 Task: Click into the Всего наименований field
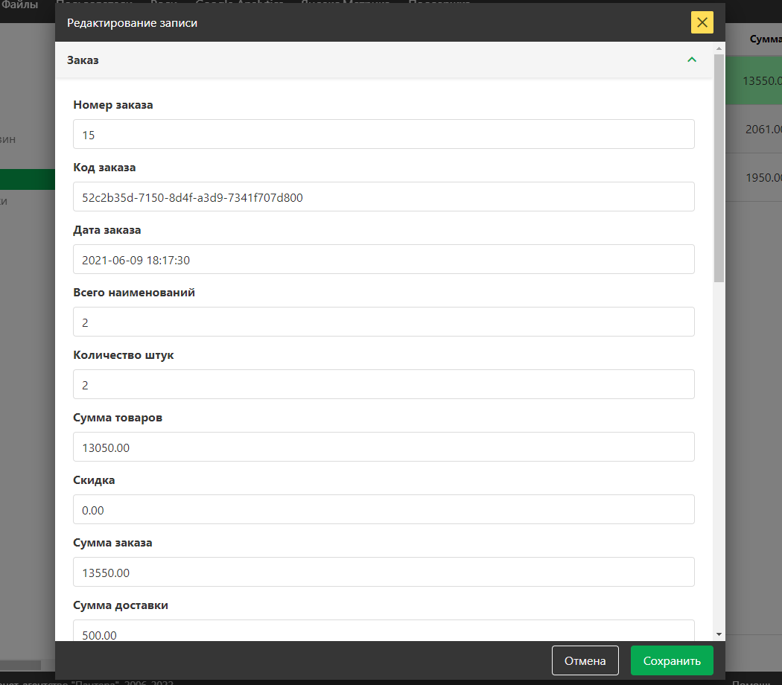coord(384,322)
